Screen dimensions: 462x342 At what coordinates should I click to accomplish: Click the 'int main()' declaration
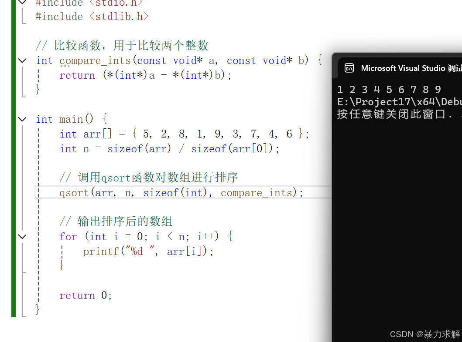coord(65,119)
